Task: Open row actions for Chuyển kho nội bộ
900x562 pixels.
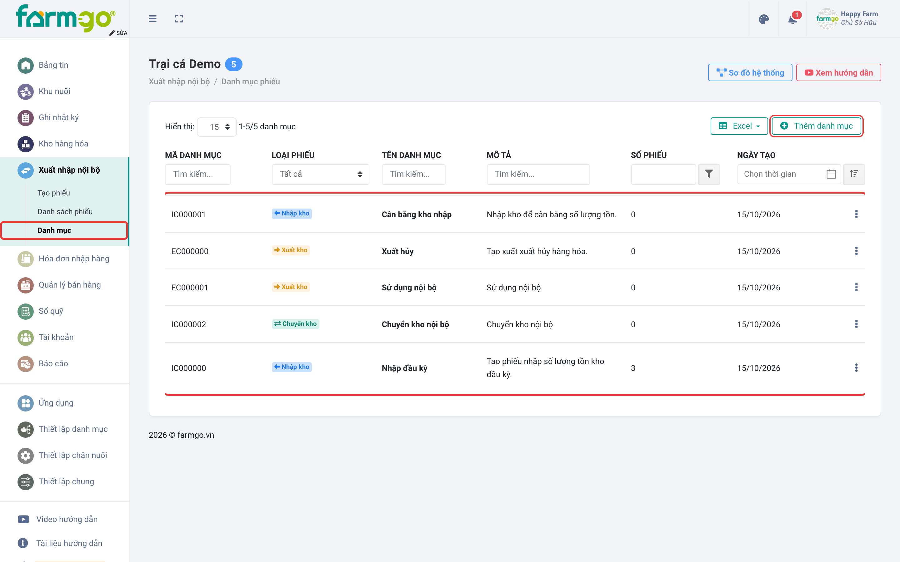Action: tap(856, 324)
